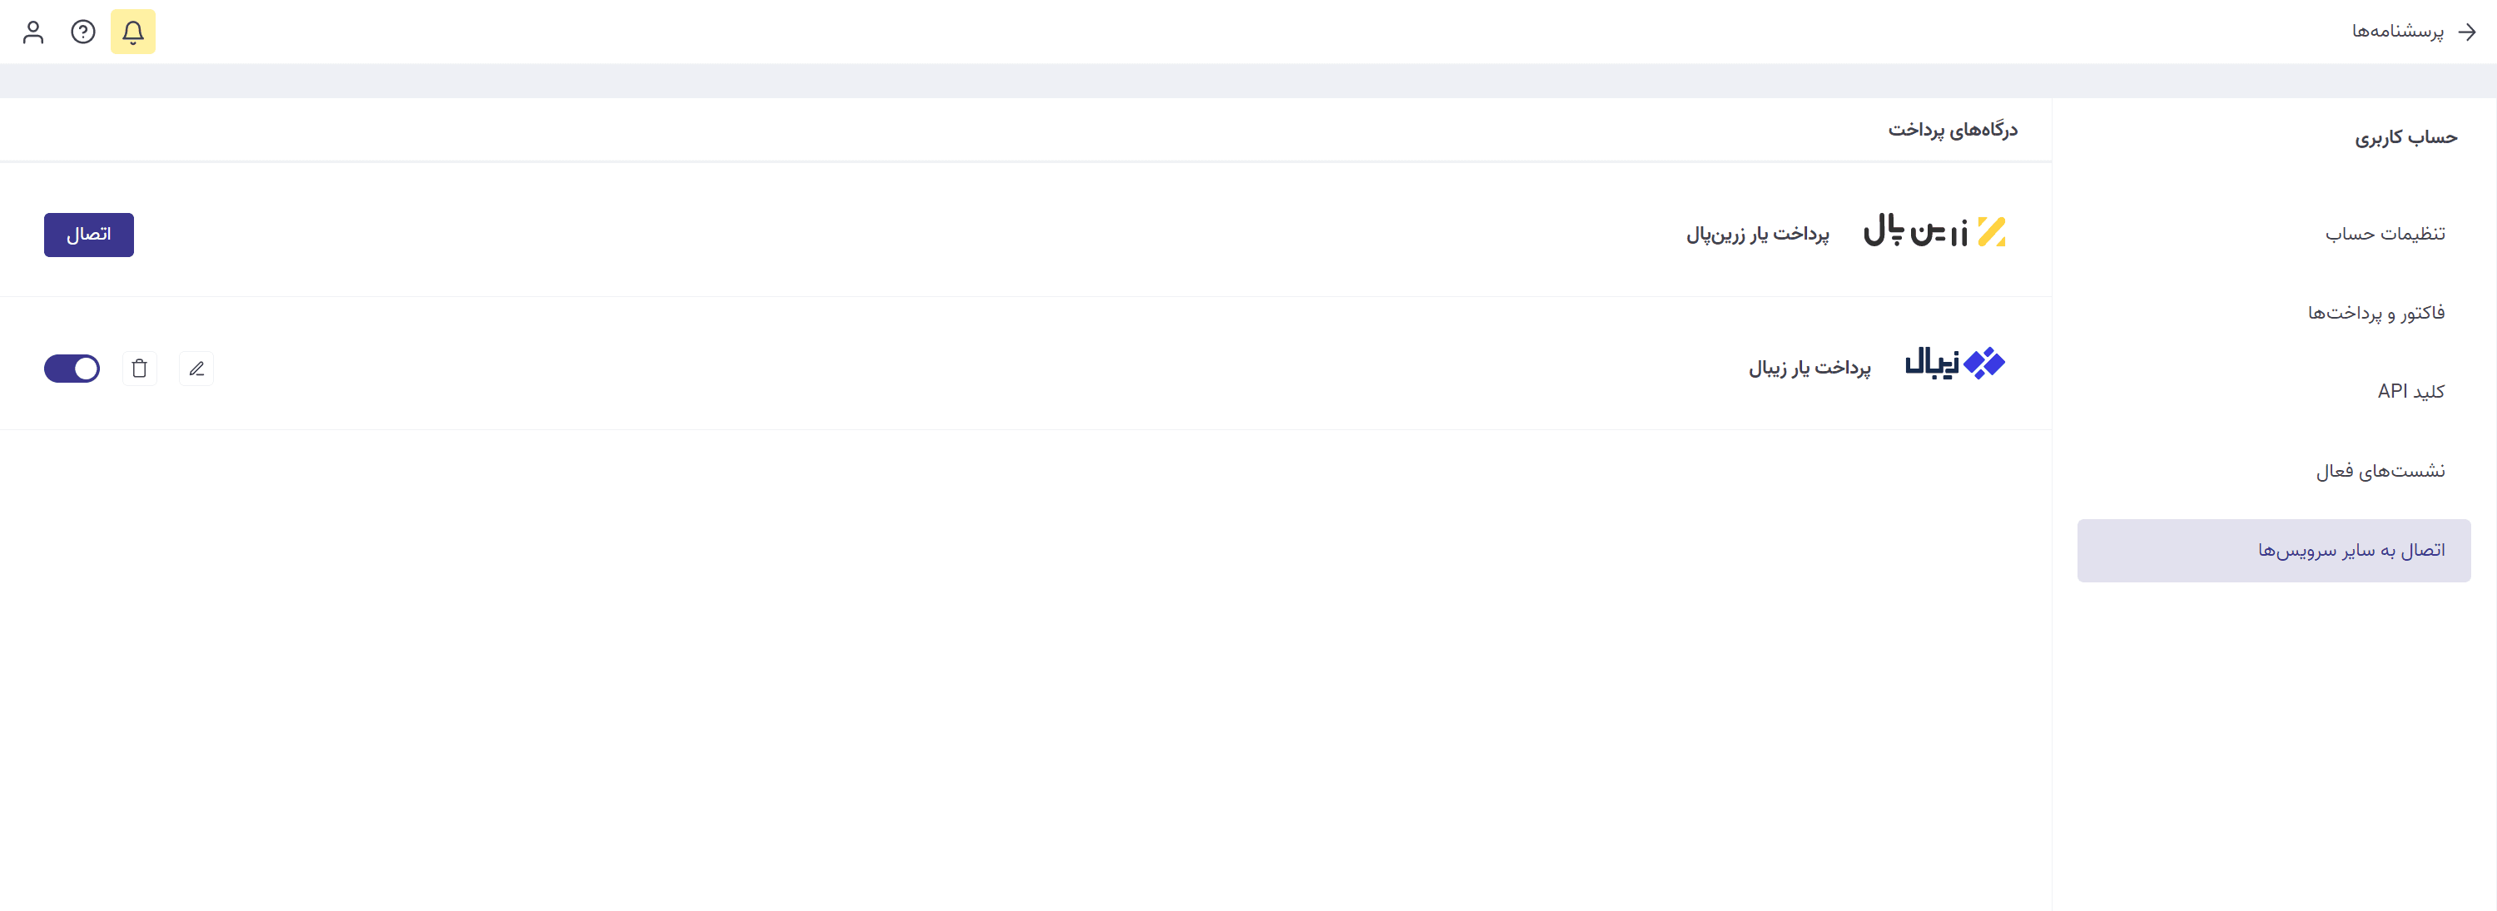Delete the Zibal gateway with trash icon
The width and height of the screenshot is (2497, 911).
tap(140, 369)
